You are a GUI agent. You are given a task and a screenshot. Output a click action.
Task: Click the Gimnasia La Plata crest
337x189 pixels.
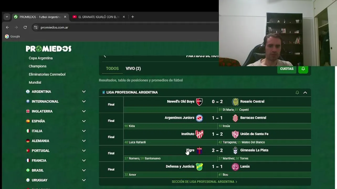[235, 150]
